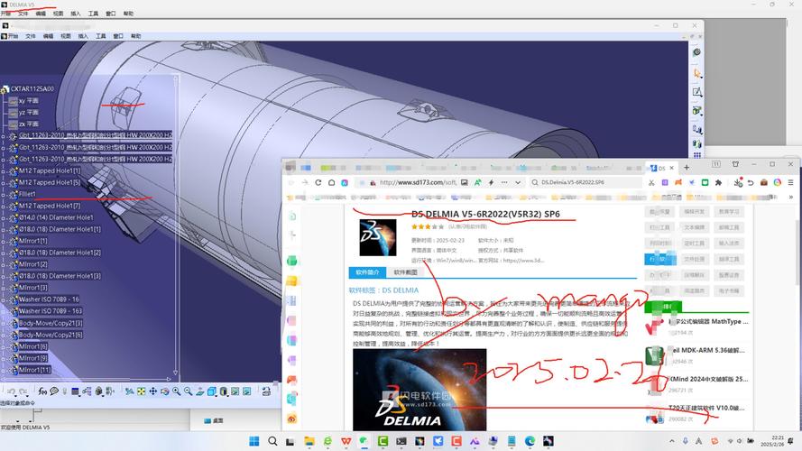This screenshot has height=451, width=802.
Task: Expand Washer ISO 7089 - 16 node
Action: [3, 299]
